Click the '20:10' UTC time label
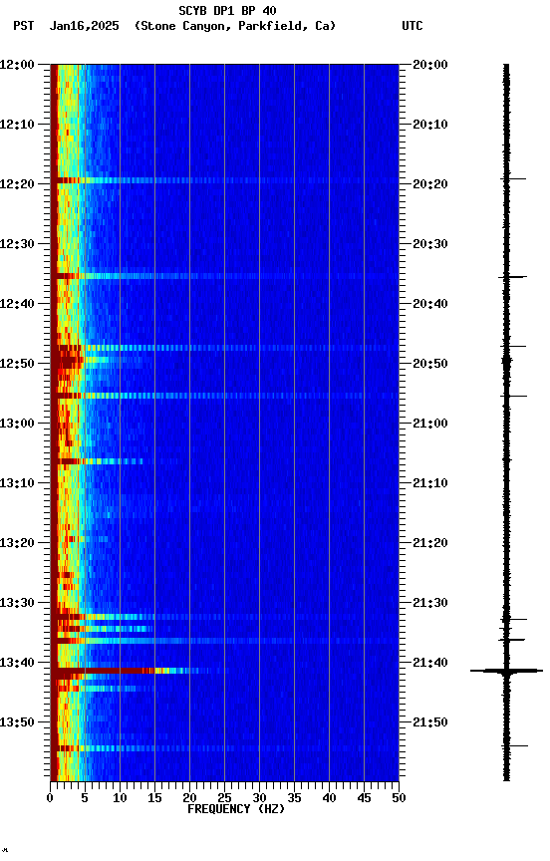This screenshot has width=550, height=861. coord(430,125)
